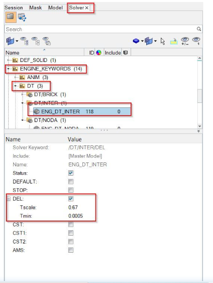Click the yellow box with arrow icon
The image size is (213, 283).
point(174,41)
